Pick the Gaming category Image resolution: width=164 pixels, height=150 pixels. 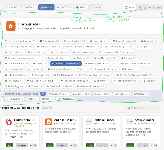coord(128,58)
